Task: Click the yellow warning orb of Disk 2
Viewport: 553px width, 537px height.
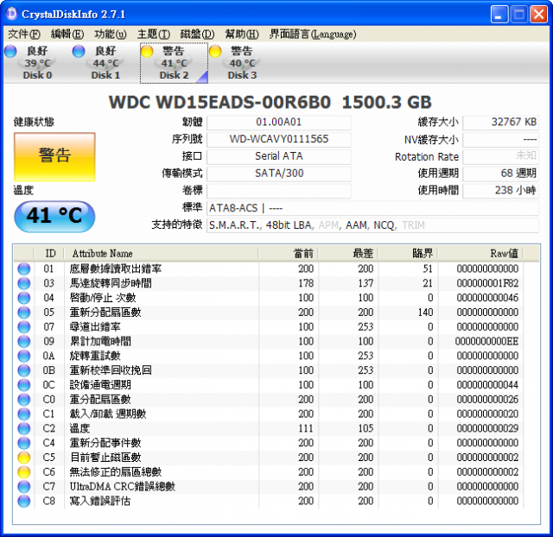Action: pos(147,51)
